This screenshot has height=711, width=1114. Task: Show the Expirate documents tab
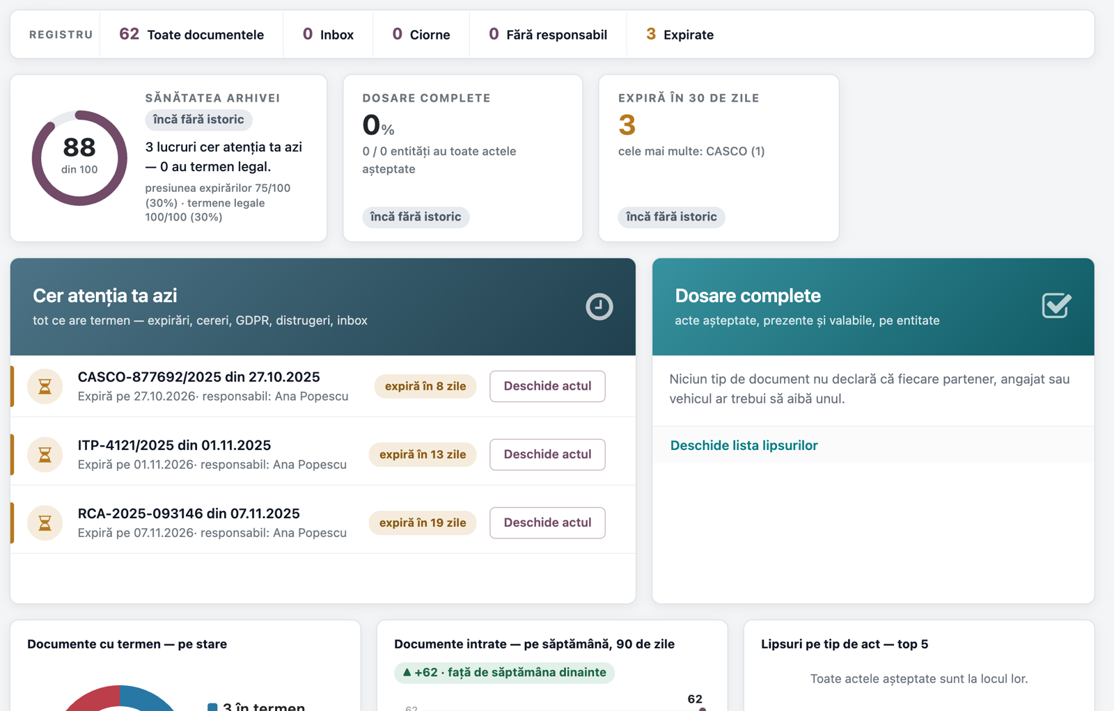click(680, 34)
